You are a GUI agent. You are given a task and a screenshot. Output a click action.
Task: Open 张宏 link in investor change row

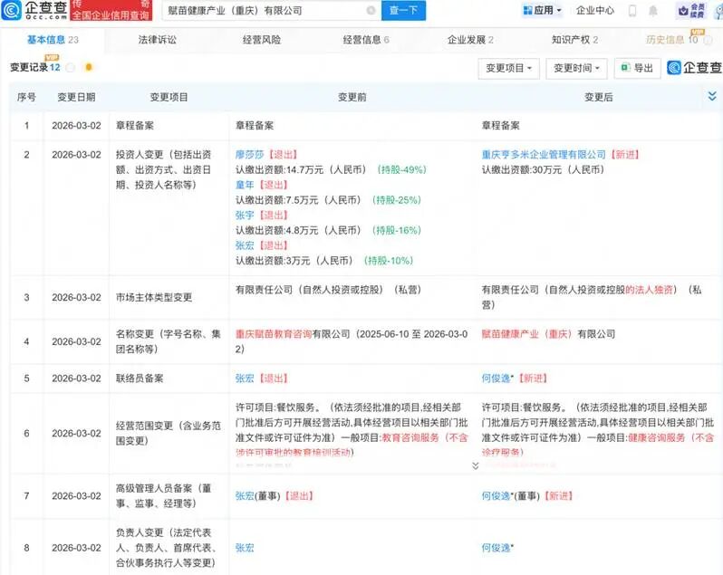point(245,245)
